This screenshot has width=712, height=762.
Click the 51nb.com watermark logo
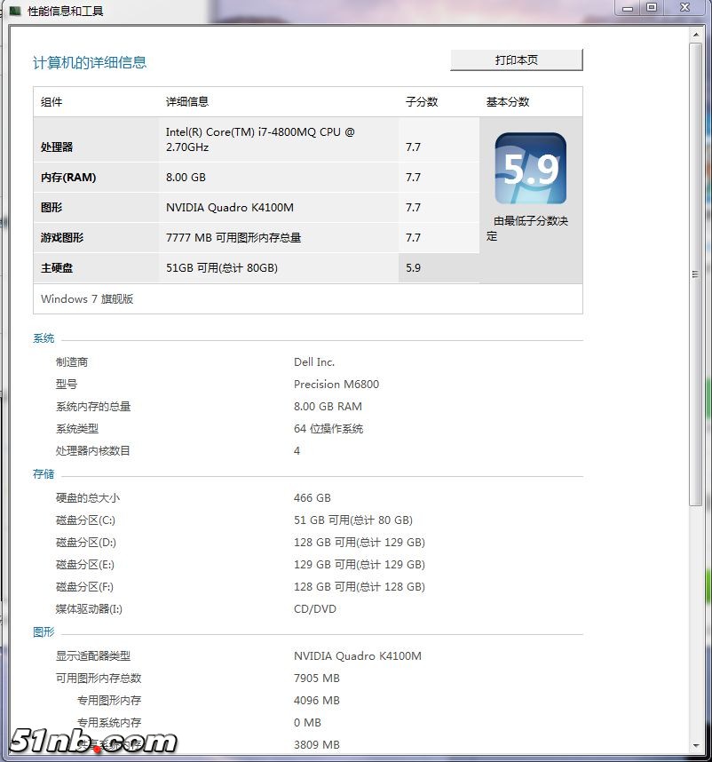pos(93,741)
